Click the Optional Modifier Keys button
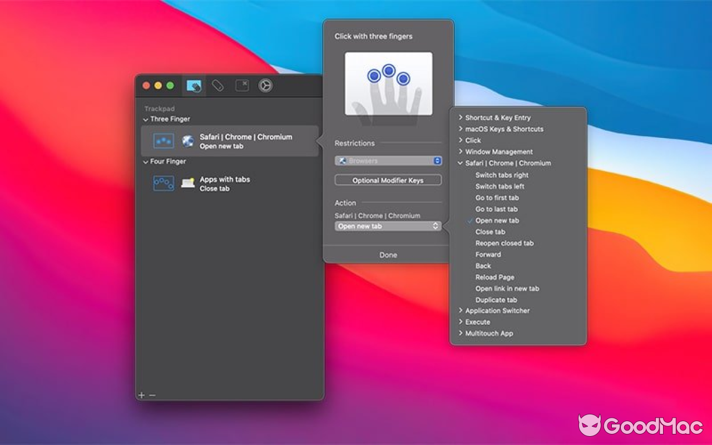This screenshot has width=712, height=445. [387, 180]
